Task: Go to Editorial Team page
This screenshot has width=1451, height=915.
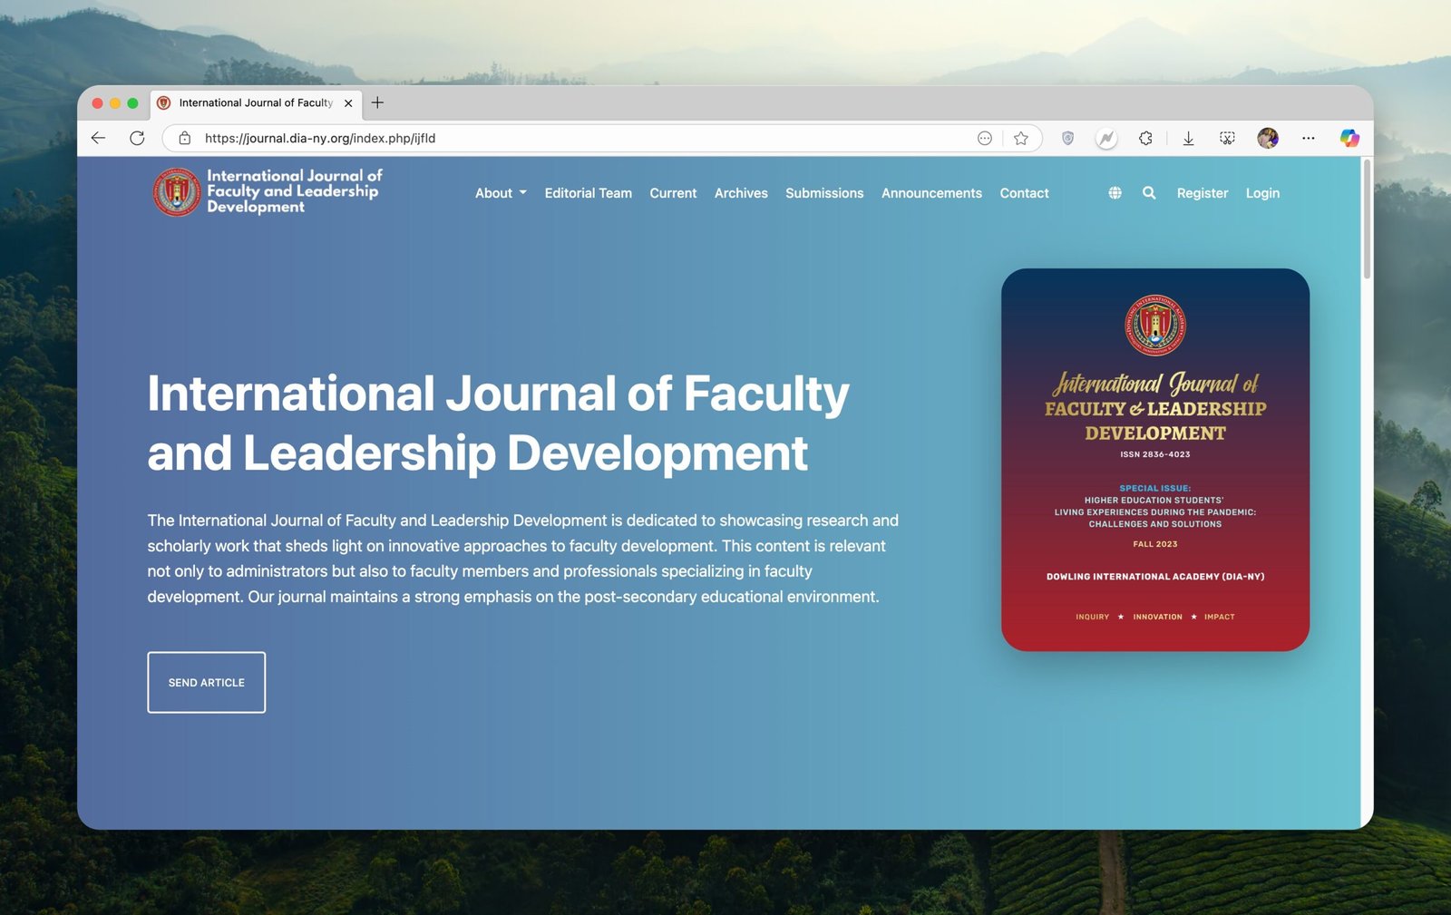Action: pyautogui.click(x=588, y=193)
